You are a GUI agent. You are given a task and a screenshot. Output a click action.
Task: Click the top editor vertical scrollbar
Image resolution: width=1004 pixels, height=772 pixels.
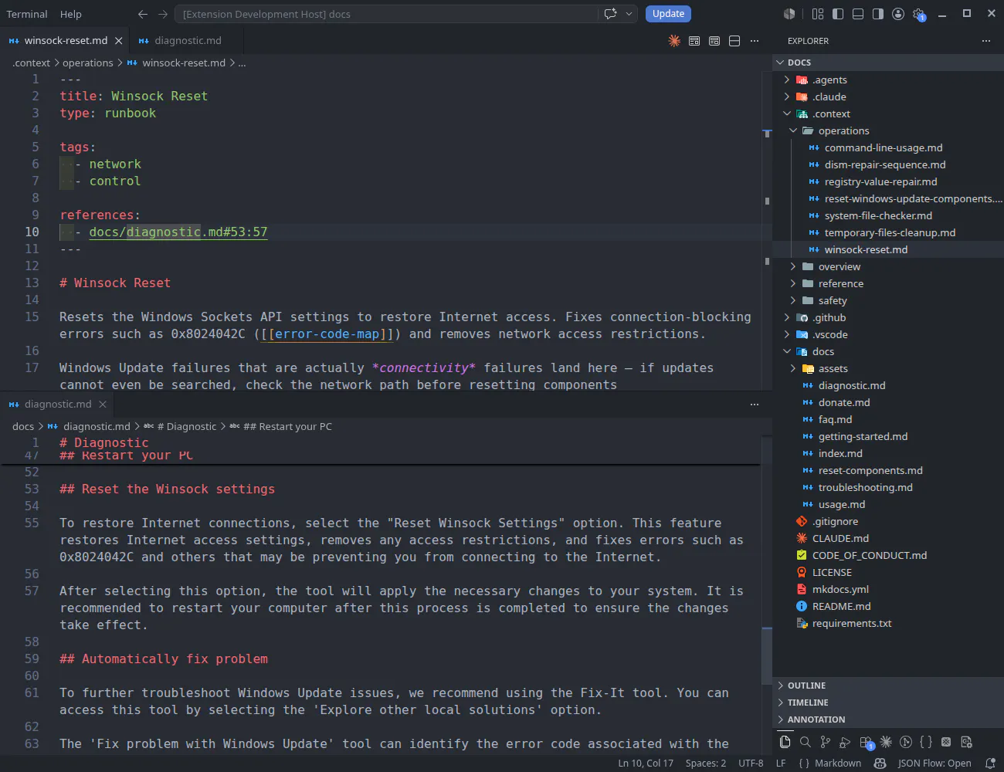[x=767, y=230]
